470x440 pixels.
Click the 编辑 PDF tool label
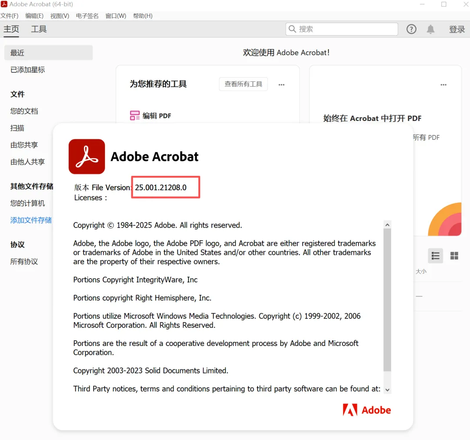click(x=157, y=116)
